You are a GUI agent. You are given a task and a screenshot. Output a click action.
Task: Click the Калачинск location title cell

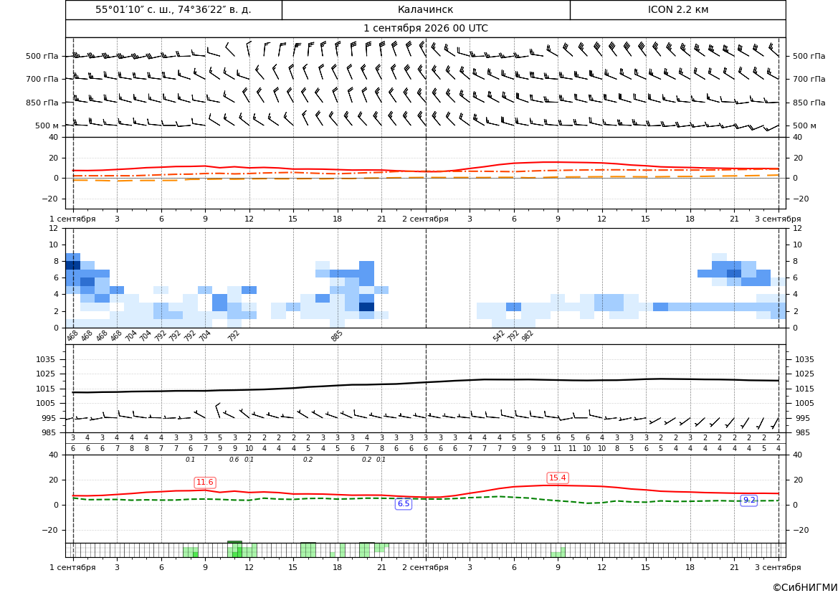tap(425, 9)
